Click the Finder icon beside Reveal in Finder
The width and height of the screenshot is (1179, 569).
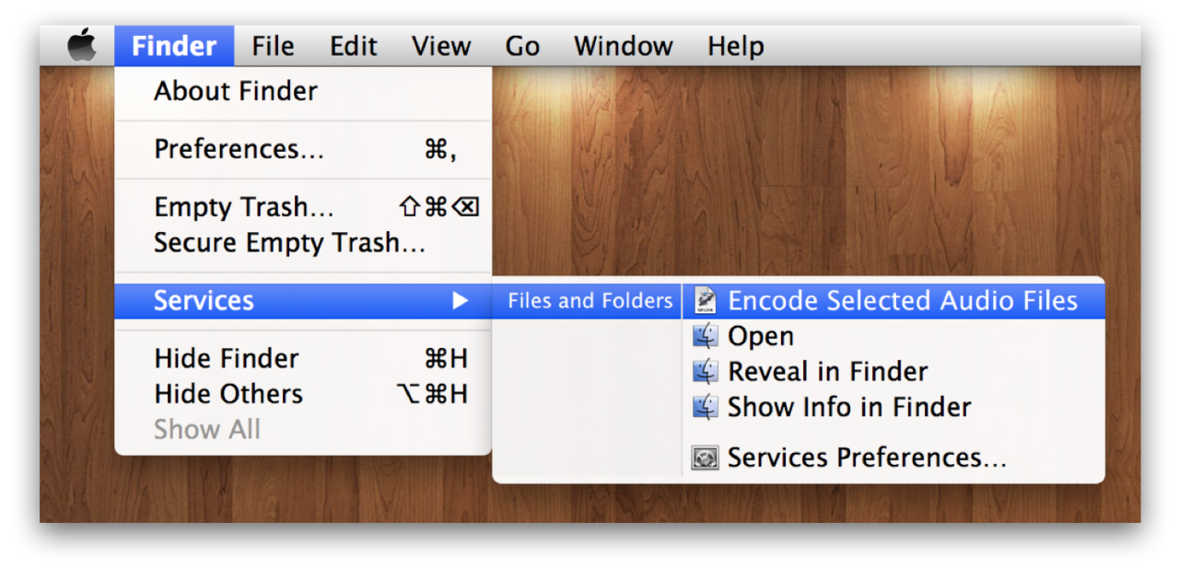[x=706, y=372]
